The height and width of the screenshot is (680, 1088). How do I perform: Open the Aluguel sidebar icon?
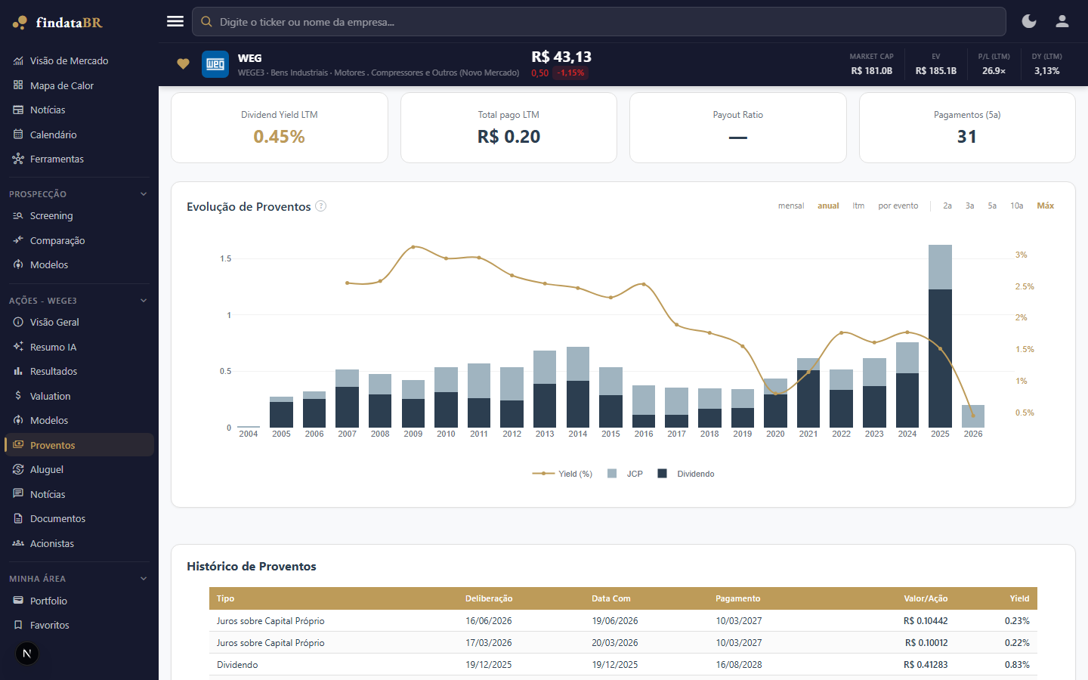(18, 469)
